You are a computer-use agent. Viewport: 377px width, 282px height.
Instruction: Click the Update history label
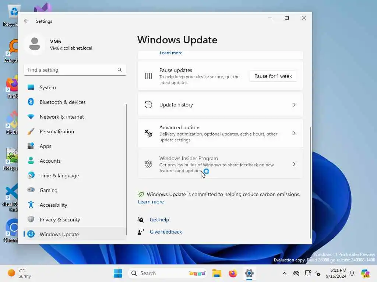[176, 105]
